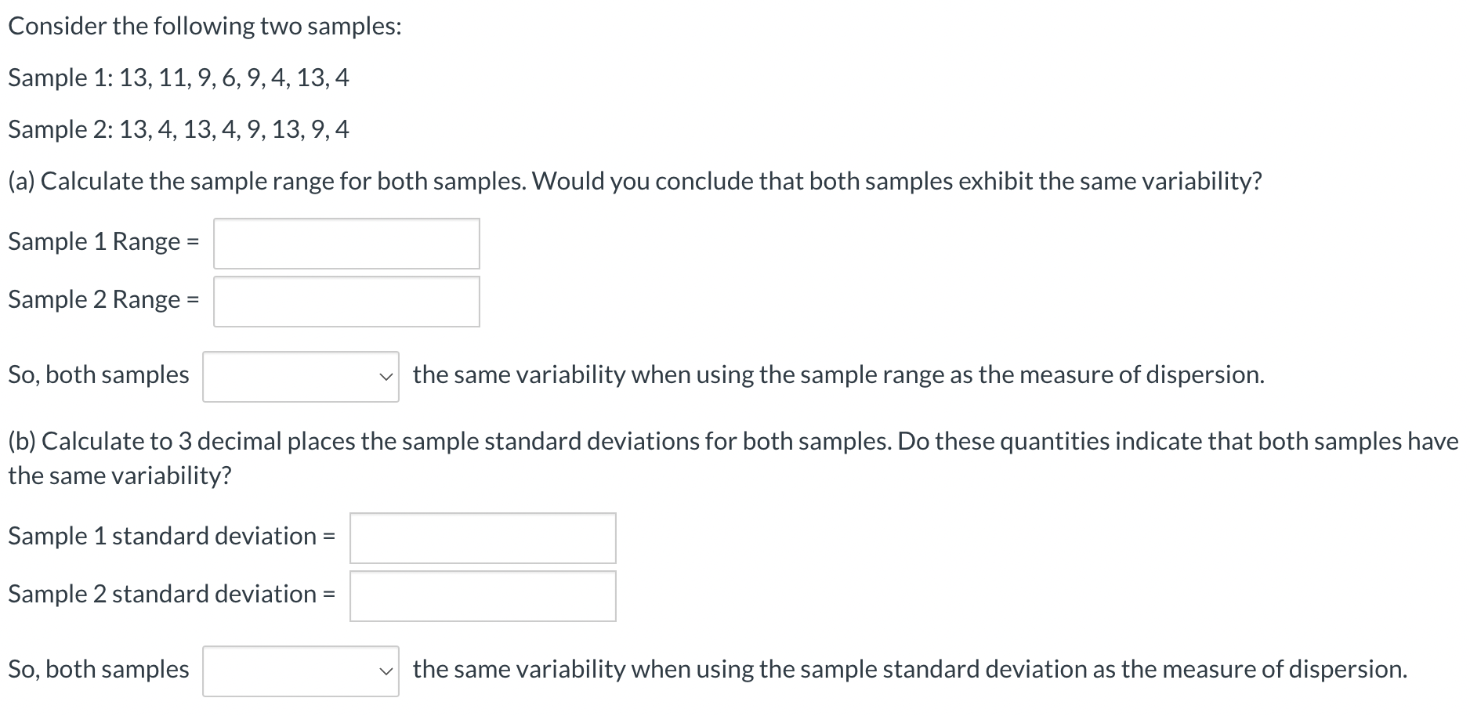The height and width of the screenshot is (716, 1470).
Task: Click the Sample 2 standard deviation input
Action: pos(483,596)
